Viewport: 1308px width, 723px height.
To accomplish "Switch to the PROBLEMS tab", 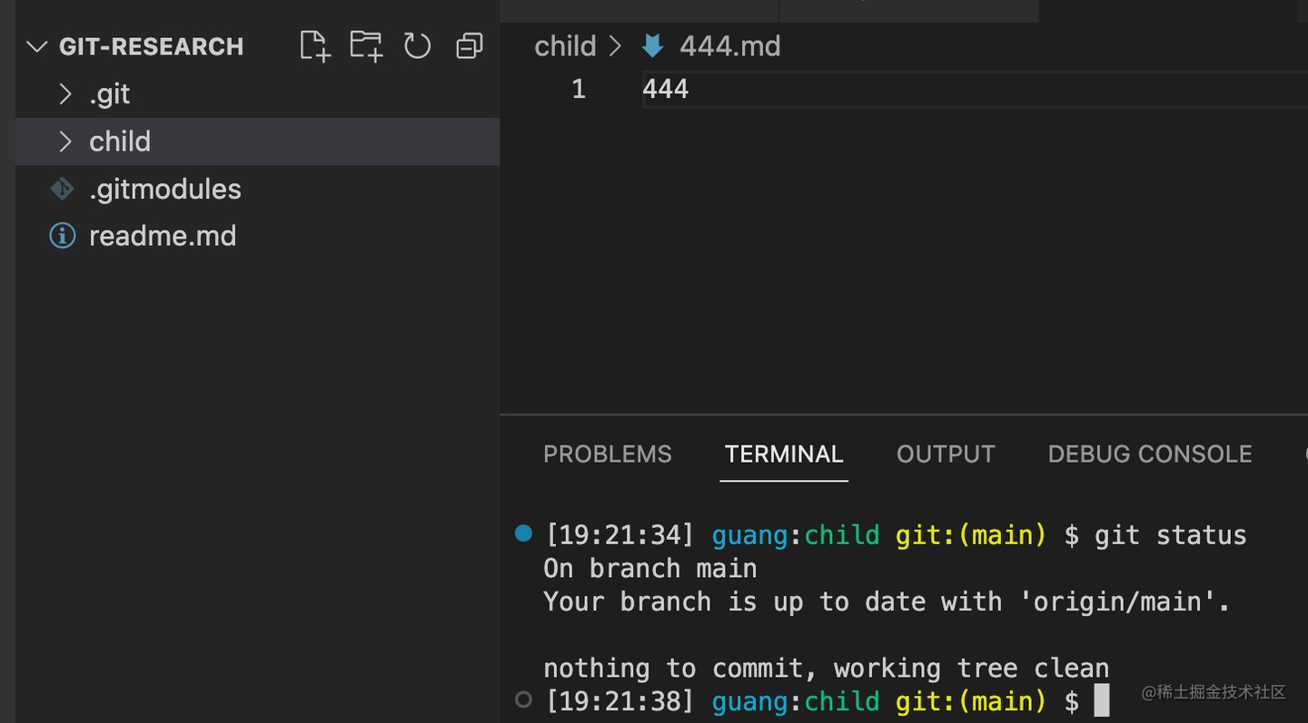I will (x=607, y=454).
